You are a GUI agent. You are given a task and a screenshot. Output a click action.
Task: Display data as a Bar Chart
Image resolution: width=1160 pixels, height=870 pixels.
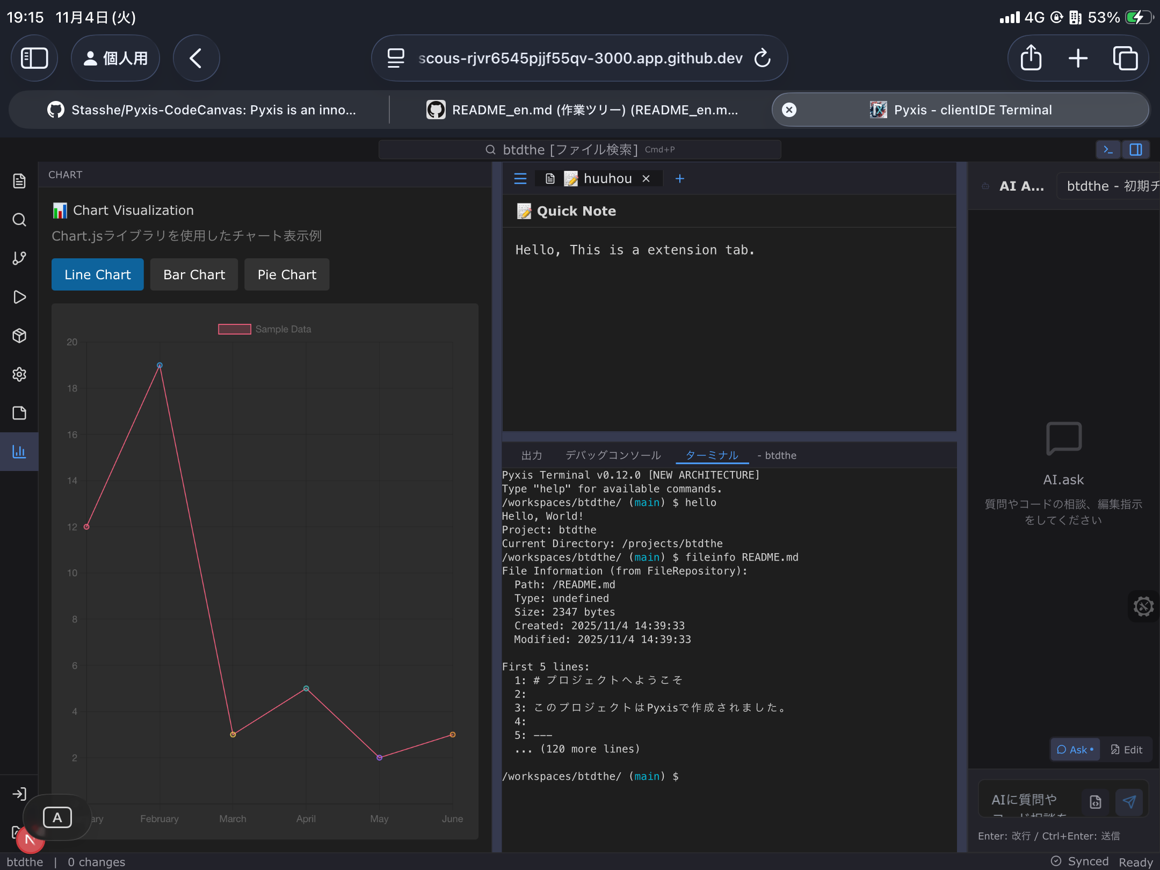click(194, 274)
